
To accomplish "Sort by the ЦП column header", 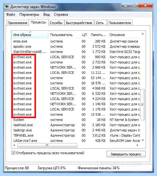I will point(84,35).
